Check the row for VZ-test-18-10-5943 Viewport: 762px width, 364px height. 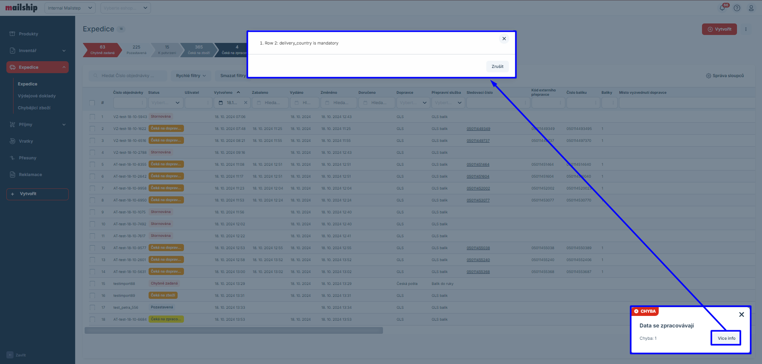pyautogui.click(x=92, y=117)
